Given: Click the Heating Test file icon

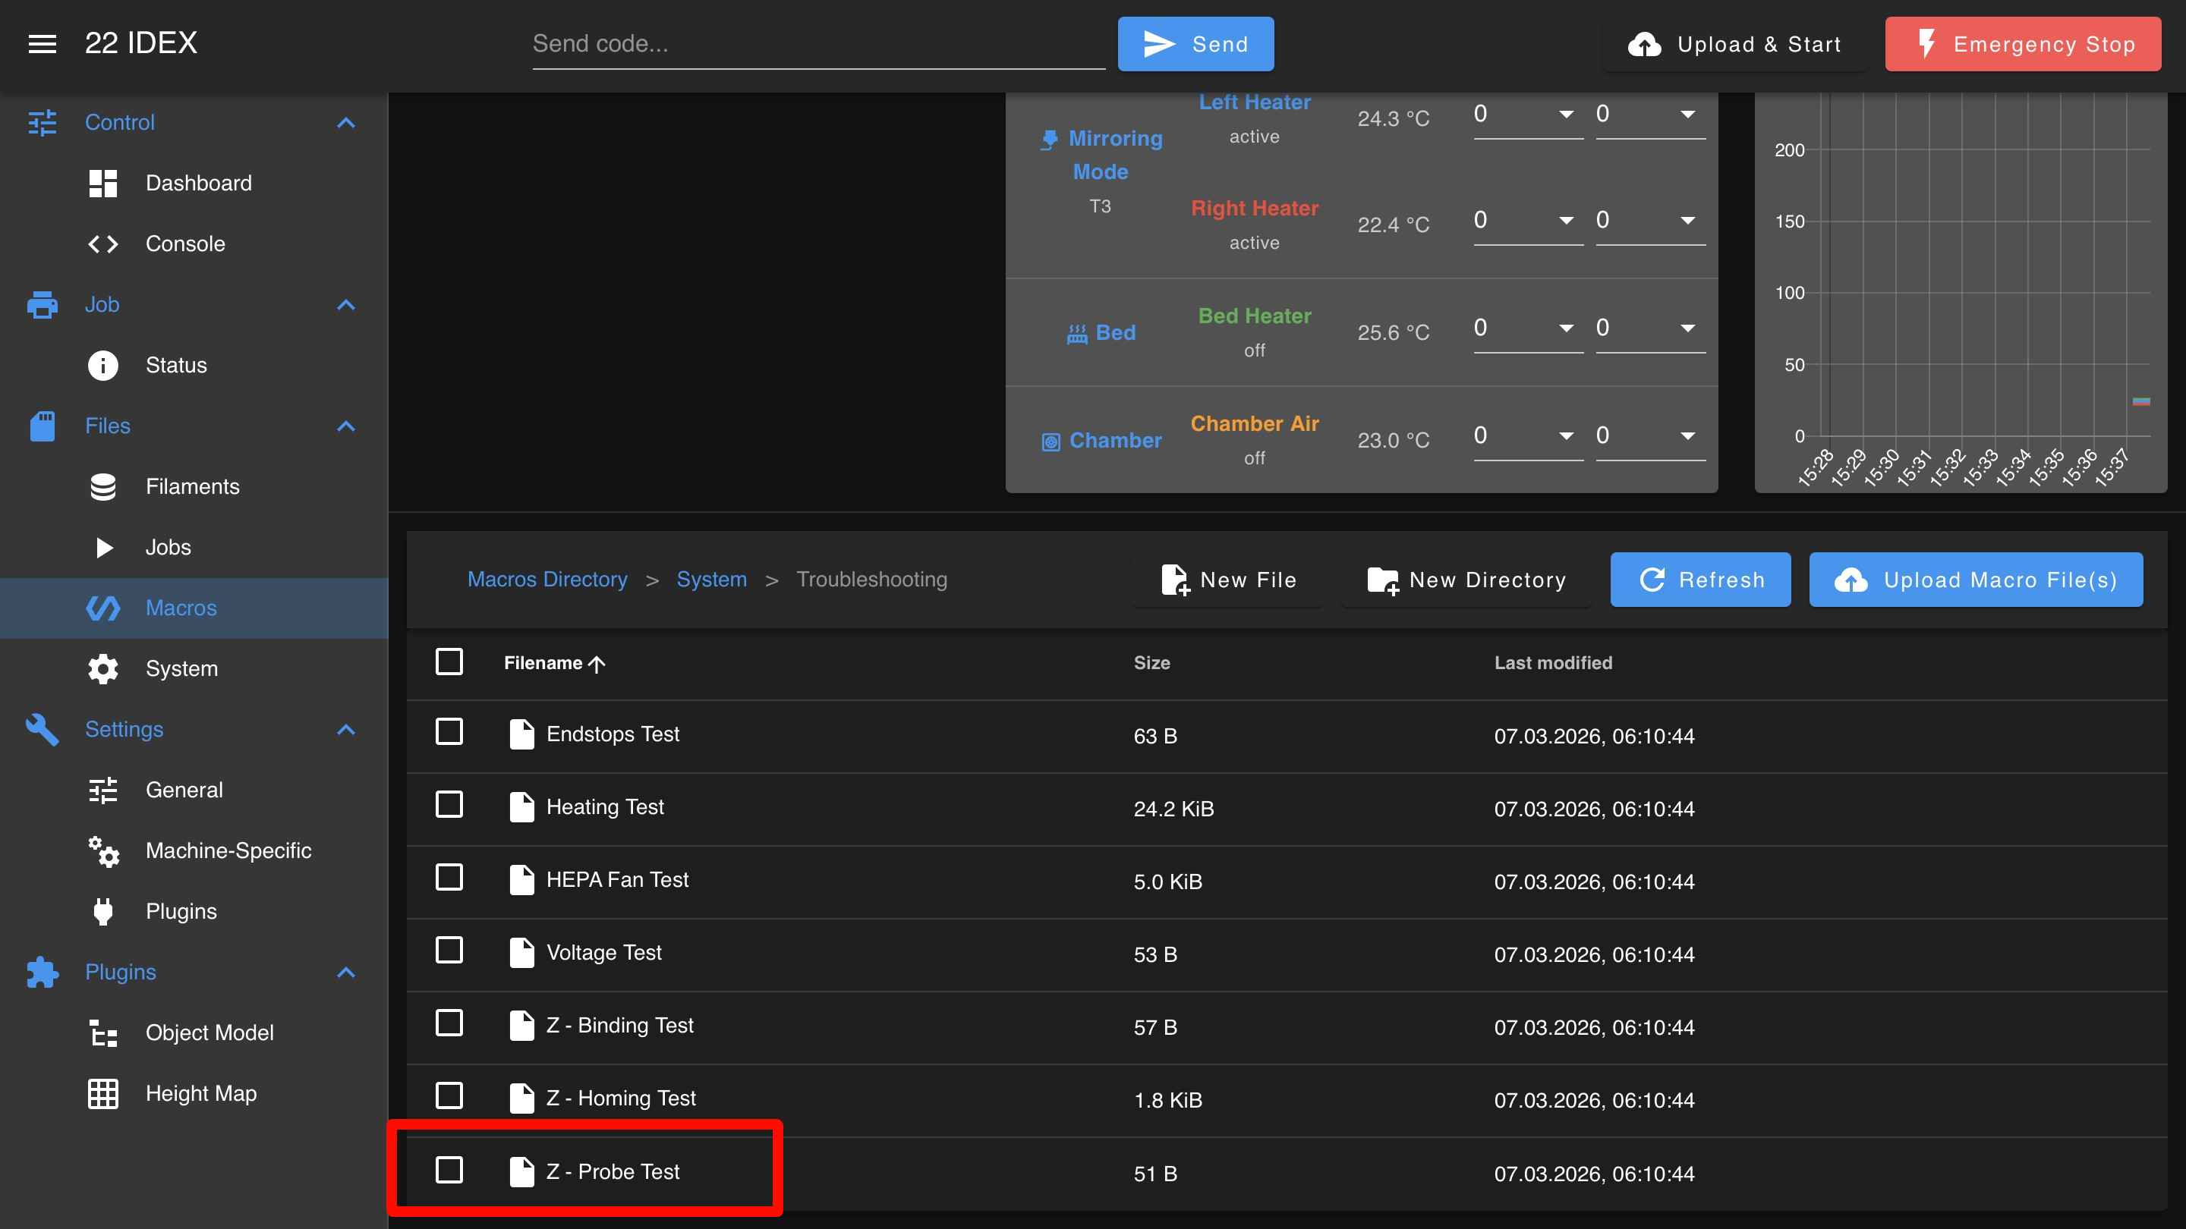Looking at the screenshot, I should [x=522, y=807].
